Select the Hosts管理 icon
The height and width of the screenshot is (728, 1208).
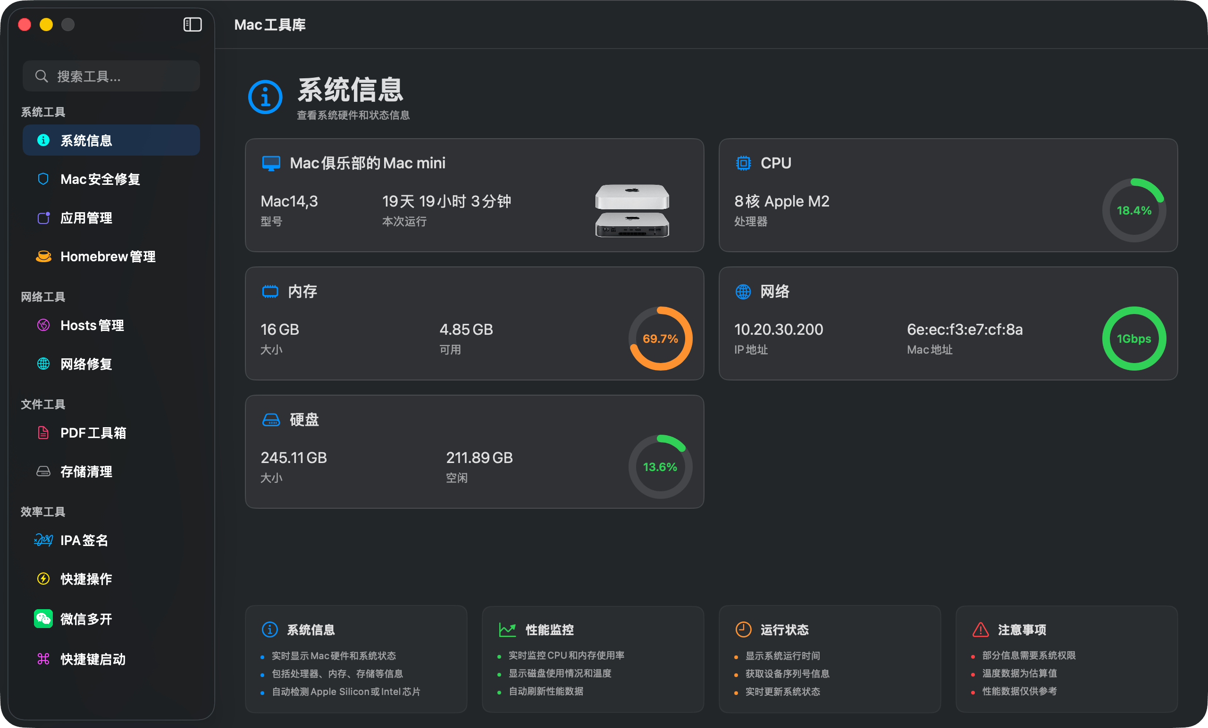click(43, 325)
